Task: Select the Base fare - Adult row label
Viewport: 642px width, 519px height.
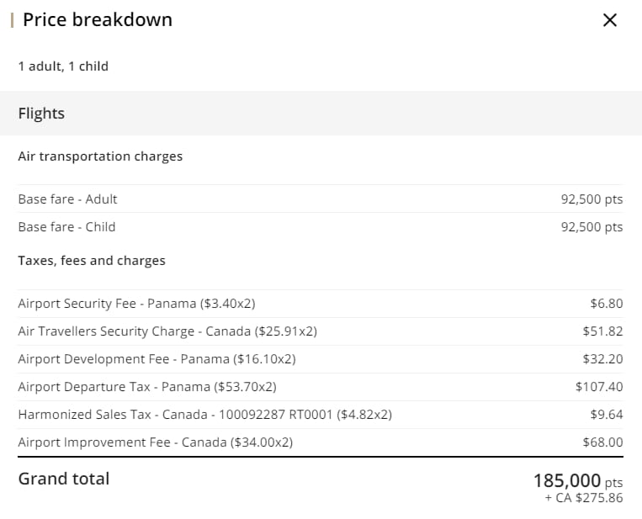Action: click(x=68, y=199)
